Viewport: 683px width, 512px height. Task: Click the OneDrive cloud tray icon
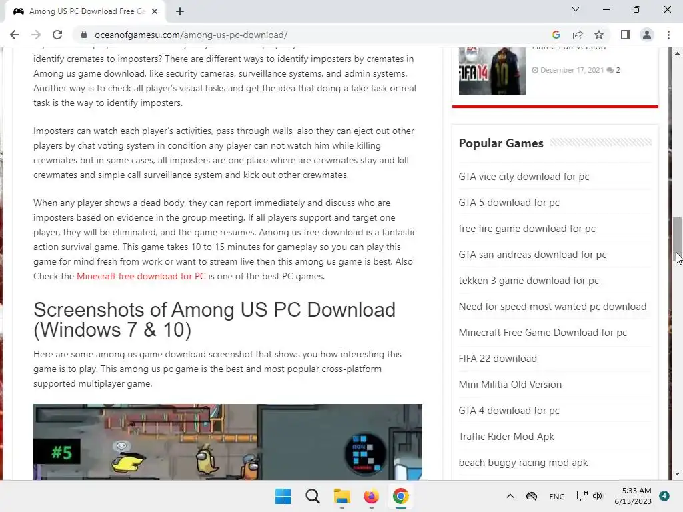click(x=532, y=496)
